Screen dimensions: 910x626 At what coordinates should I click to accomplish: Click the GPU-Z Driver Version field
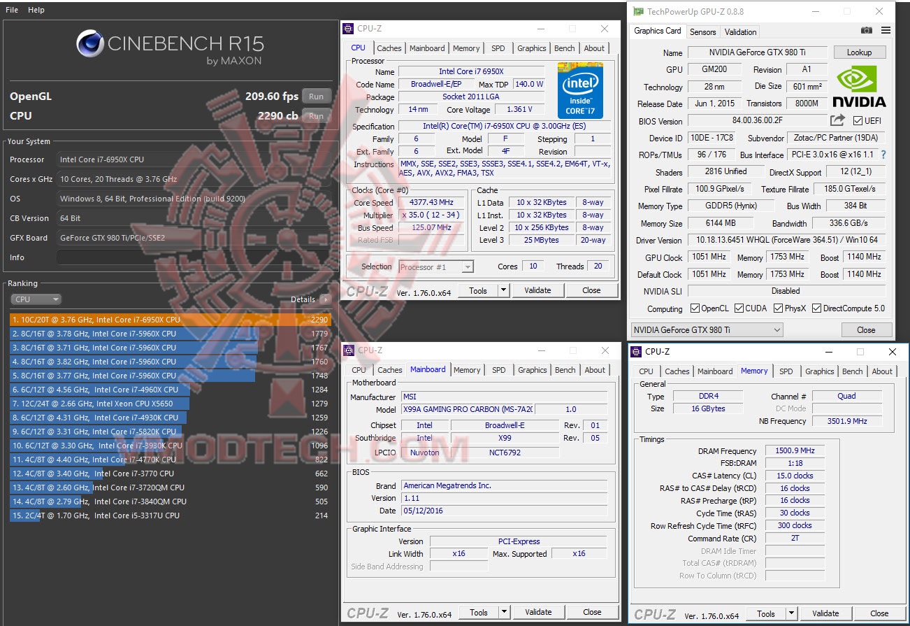(x=787, y=241)
